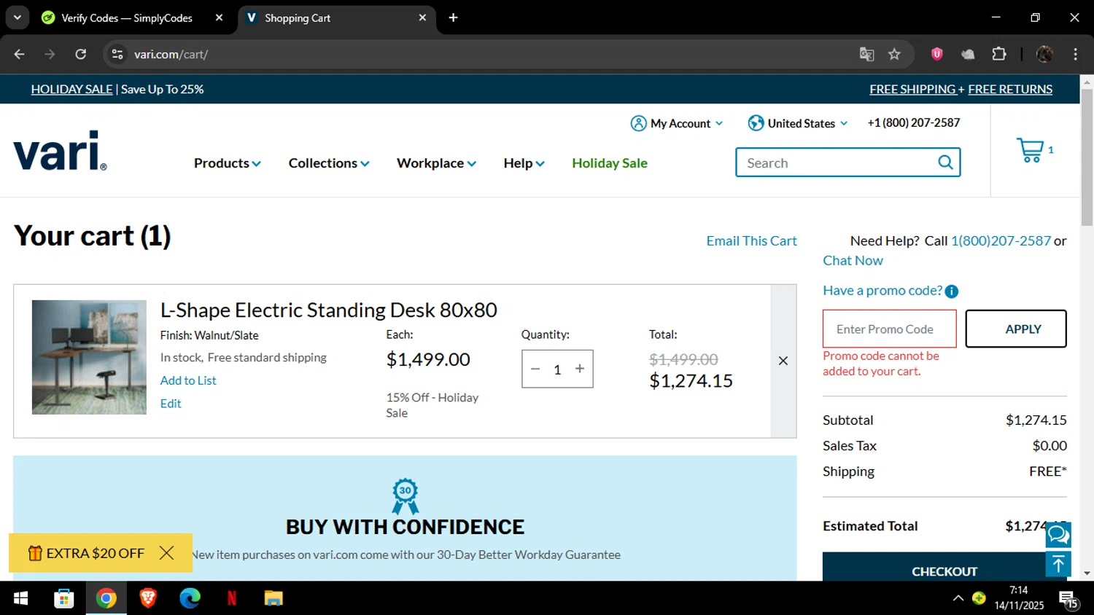Viewport: 1094px width, 615px height.
Task: Click the standing desk product thumbnail
Action: click(x=89, y=357)
